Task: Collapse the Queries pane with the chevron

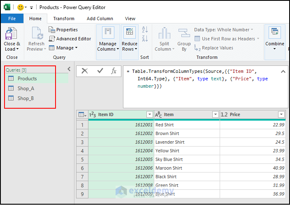Action: pyautogui.click(x=69, y=69)
